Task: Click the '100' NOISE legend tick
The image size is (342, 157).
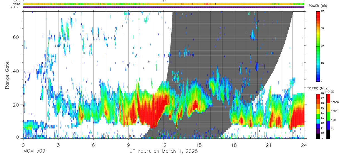Action: [x=333, y=120]
